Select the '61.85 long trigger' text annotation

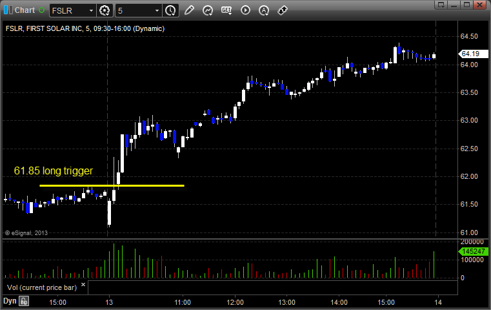tap(54, 171)
